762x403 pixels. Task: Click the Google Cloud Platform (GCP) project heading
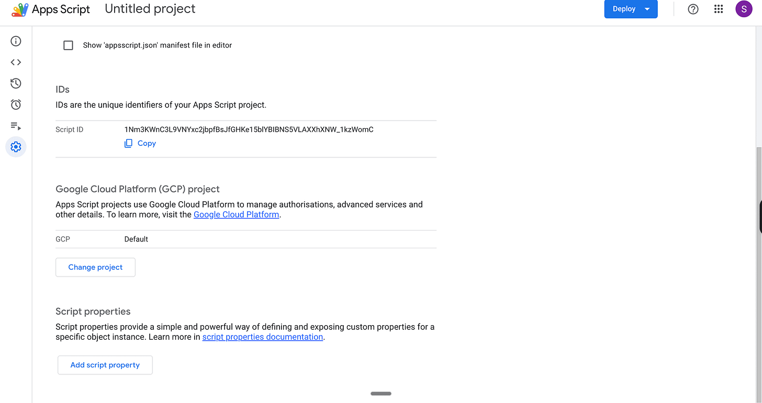pyautogui.click(x=138, y=189)
